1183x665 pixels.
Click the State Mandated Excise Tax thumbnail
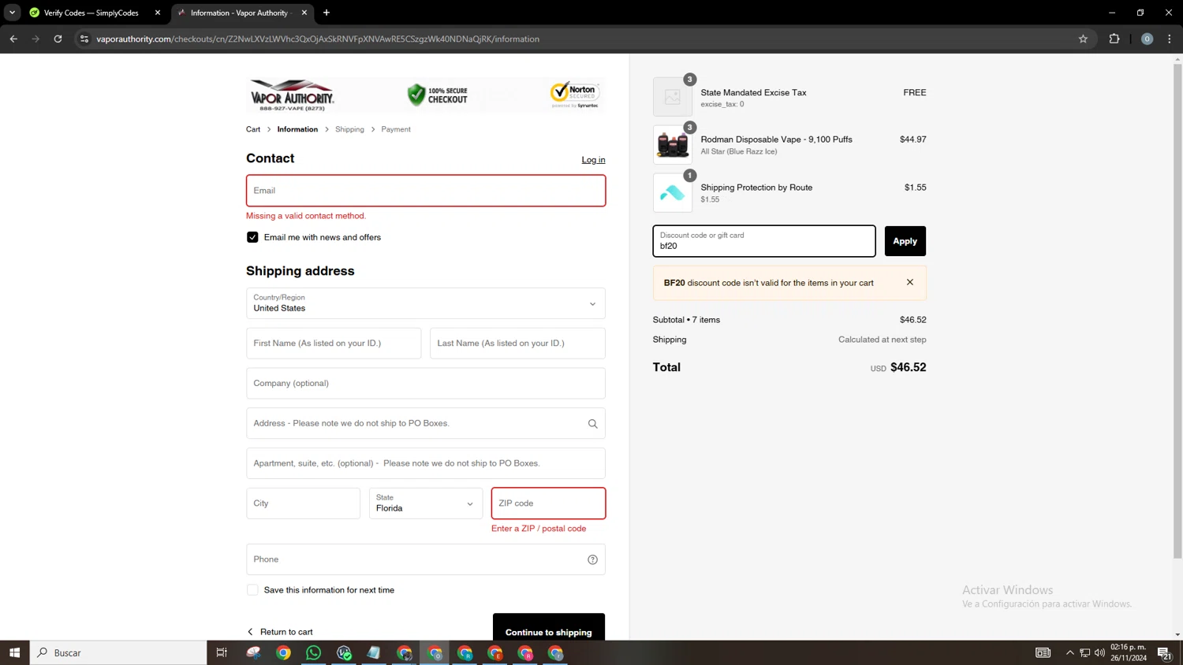tap(673, 97)
